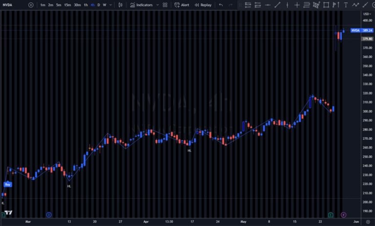Select the horizontal line drawing tool
Image resolution: width=375 pixels, height=226 pixels.
268,5
